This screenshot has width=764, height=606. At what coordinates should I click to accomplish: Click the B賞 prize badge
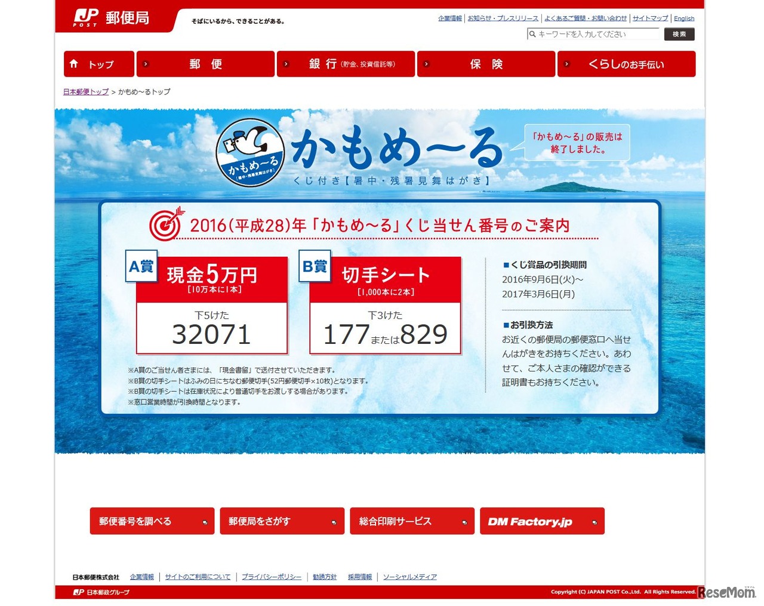(315, 266)
